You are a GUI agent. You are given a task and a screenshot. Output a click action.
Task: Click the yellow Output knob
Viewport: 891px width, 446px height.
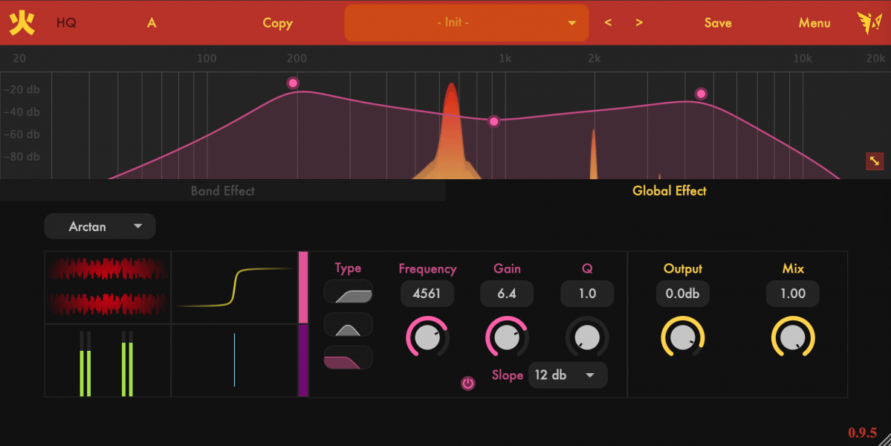(x=682, y=337)
